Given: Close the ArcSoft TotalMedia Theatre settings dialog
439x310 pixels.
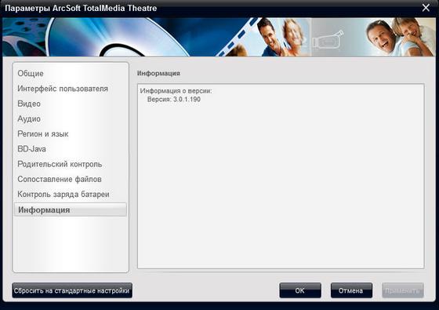Looking at the screenshot, I should pyautogui.click(x=426, y=8).
